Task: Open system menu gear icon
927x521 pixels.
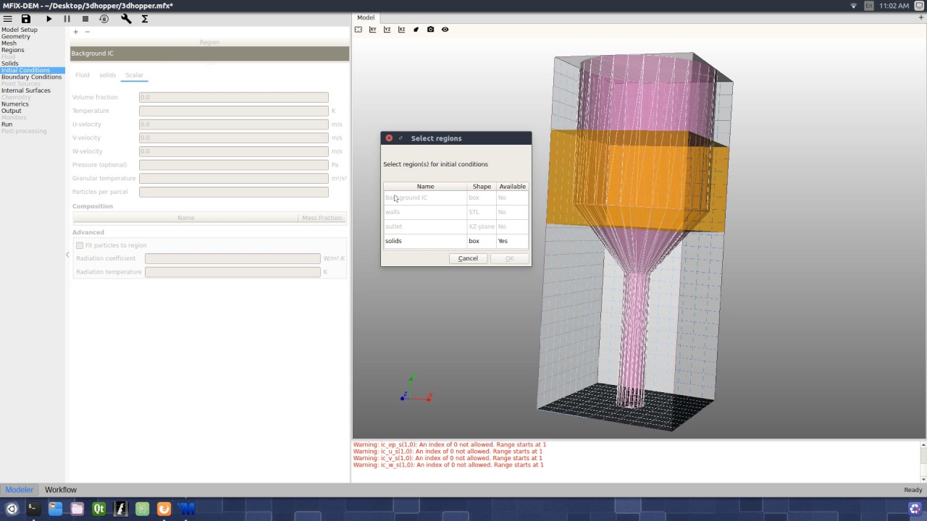Action: pyautogui.click(x=918, y=6)
